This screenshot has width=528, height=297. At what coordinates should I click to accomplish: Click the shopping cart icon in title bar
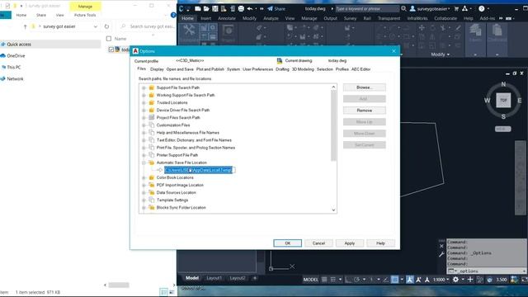(x=456, y=9)
